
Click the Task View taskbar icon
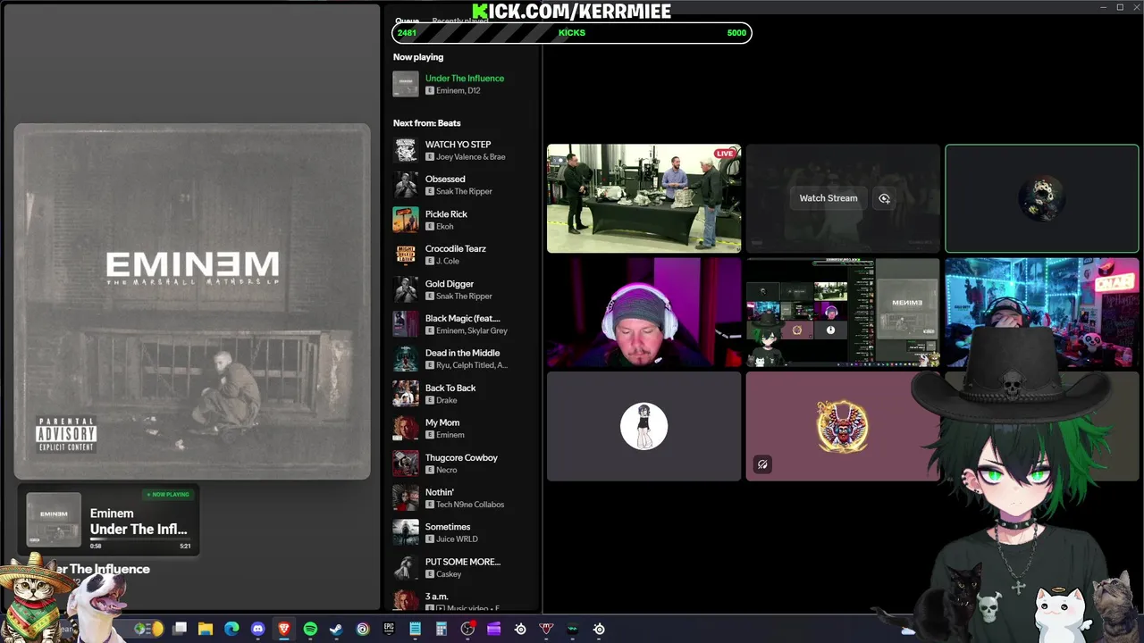pyautogui.click(x=180, y=629)
